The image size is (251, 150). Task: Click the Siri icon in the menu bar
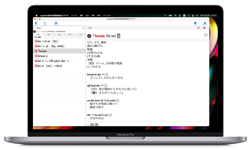pyautogui.click(x=197, y=15)
